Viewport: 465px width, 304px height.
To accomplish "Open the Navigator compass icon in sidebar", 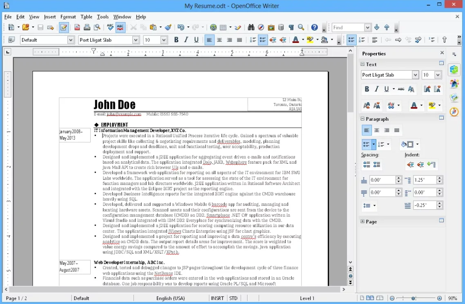I will pos(454,112).
